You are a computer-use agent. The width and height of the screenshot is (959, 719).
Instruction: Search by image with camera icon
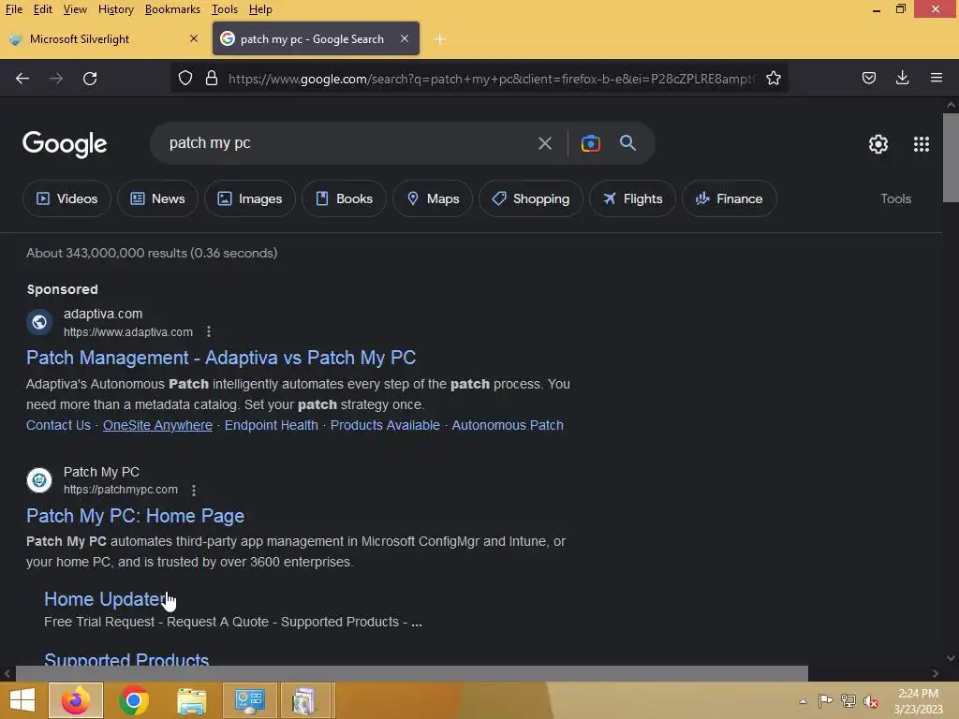(591, 143)
